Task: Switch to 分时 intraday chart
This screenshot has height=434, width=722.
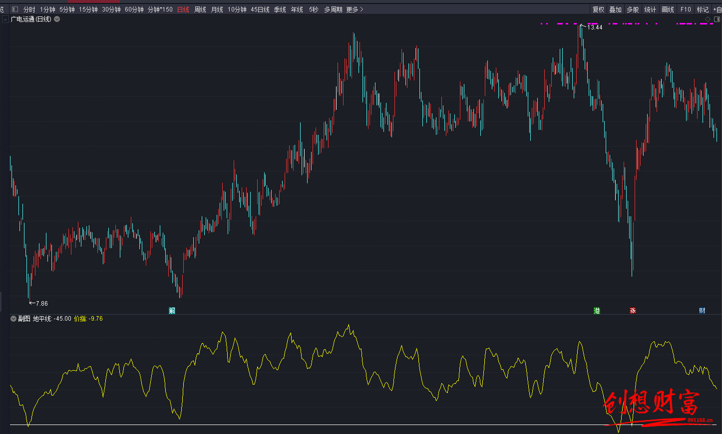Action: (x=29, y=9)
